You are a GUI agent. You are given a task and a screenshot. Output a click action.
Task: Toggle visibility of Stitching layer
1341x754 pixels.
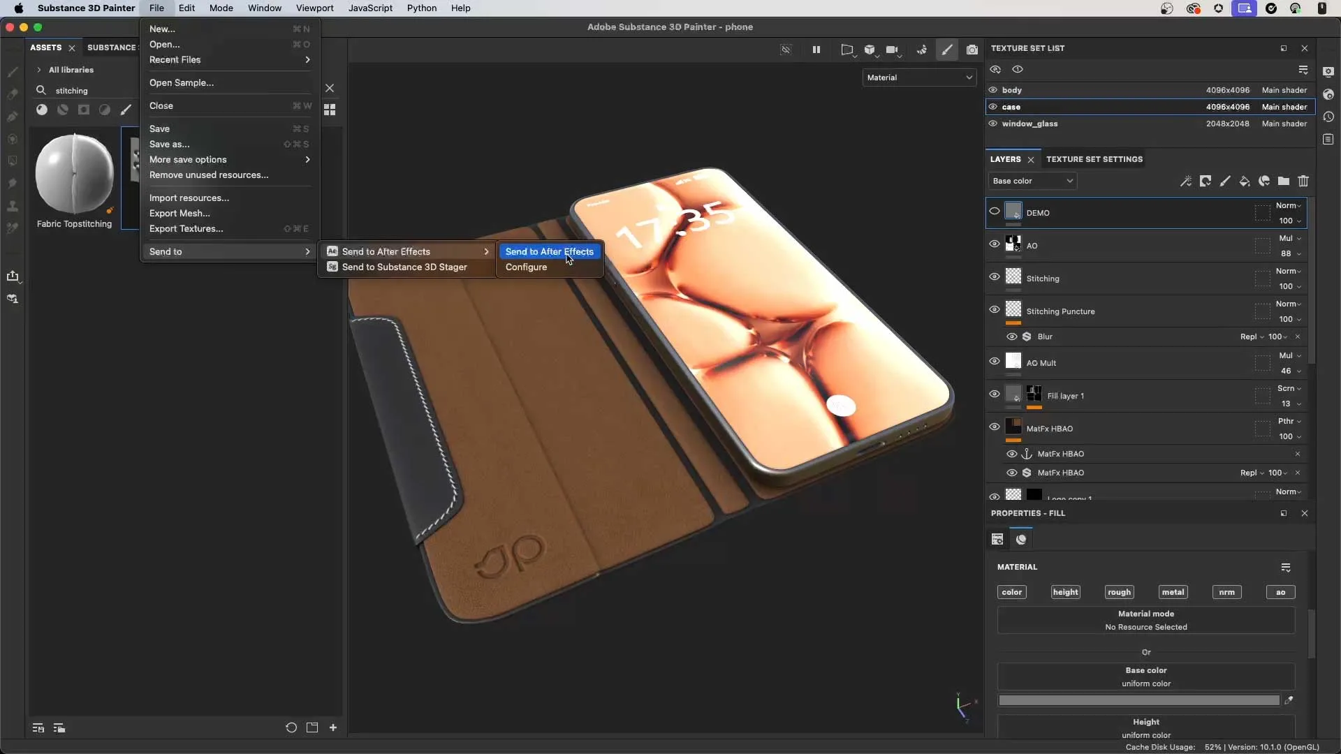pos(995,277)
